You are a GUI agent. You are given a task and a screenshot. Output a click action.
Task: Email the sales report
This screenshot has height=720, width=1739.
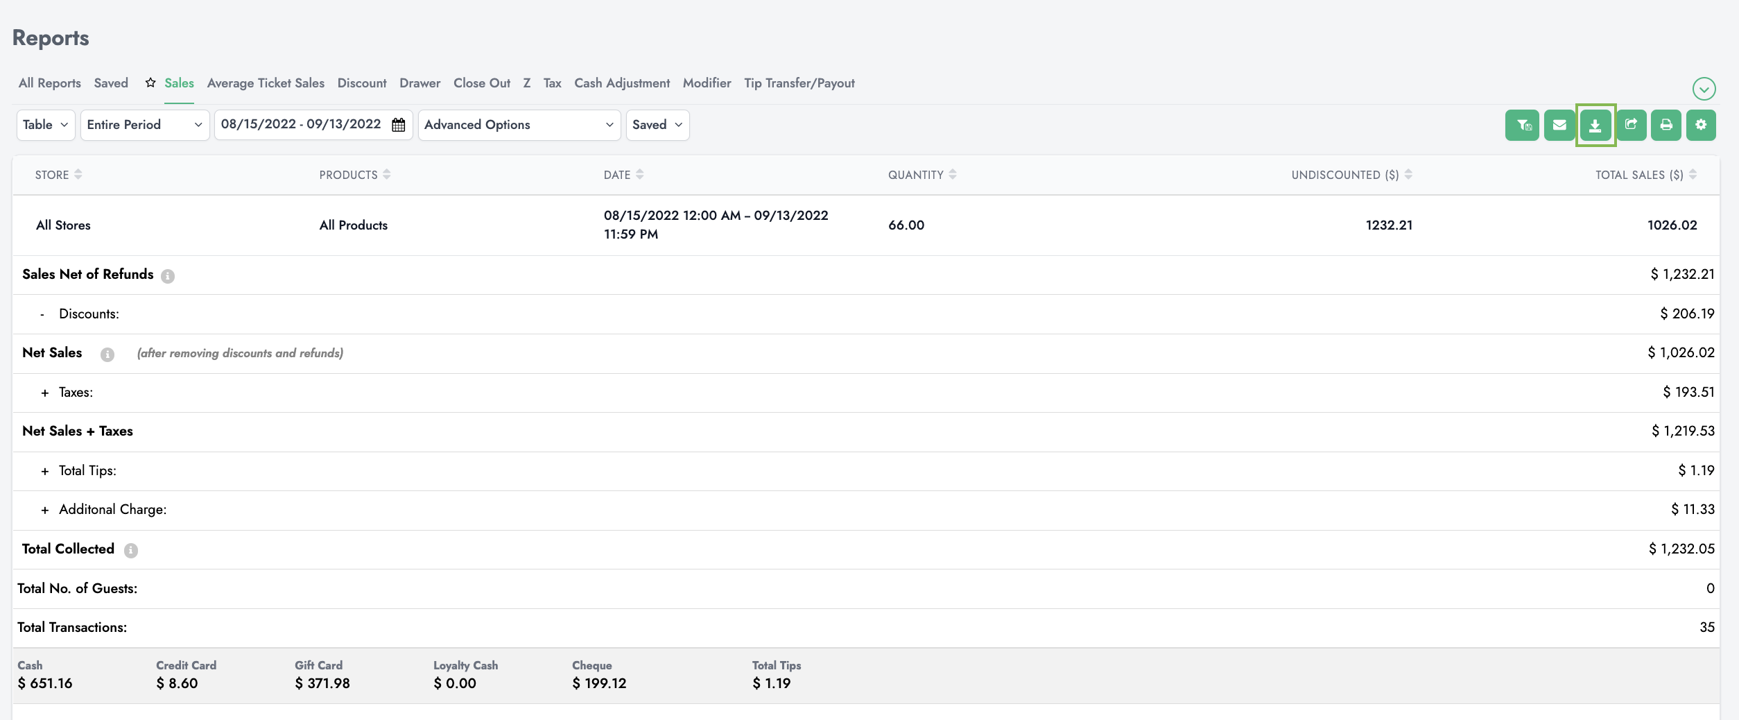(x=1559, y=126)
